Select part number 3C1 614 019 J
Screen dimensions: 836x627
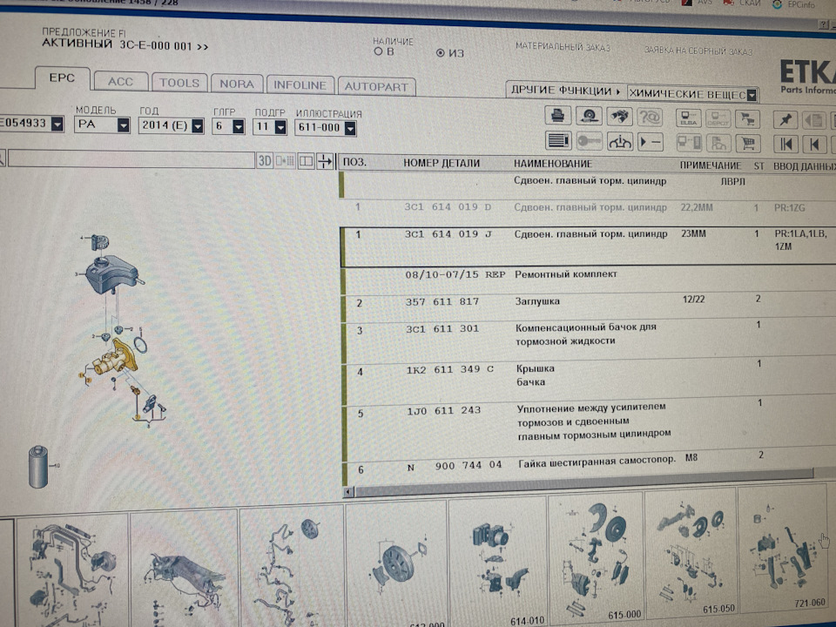448,234
